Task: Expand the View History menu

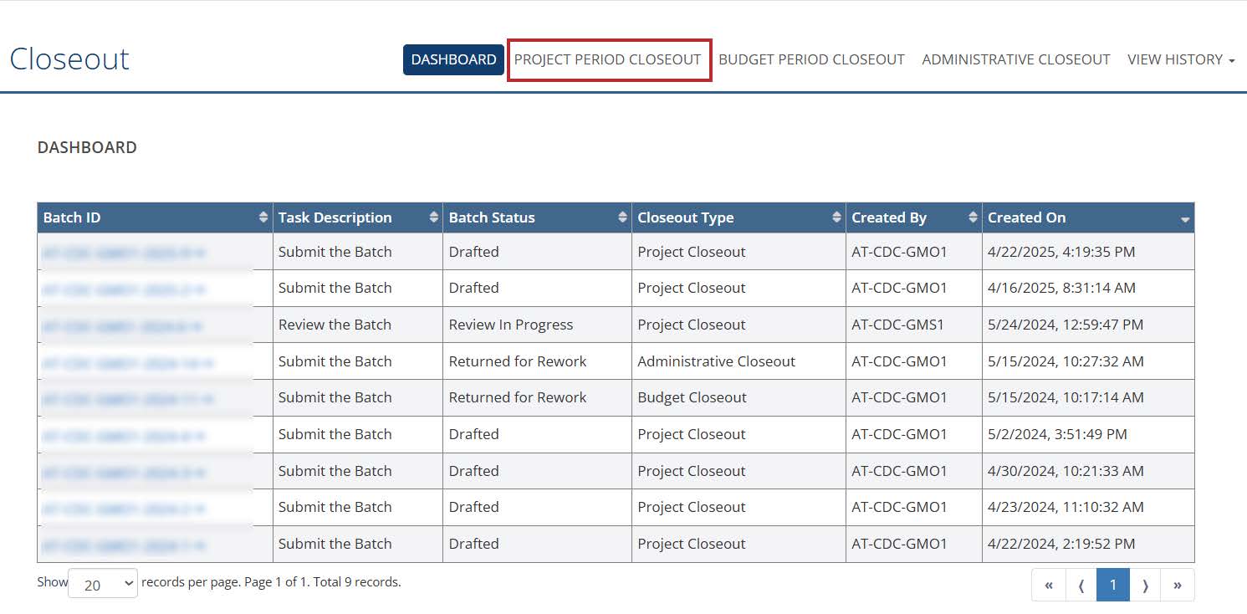Action: [x=1180, y=59]
